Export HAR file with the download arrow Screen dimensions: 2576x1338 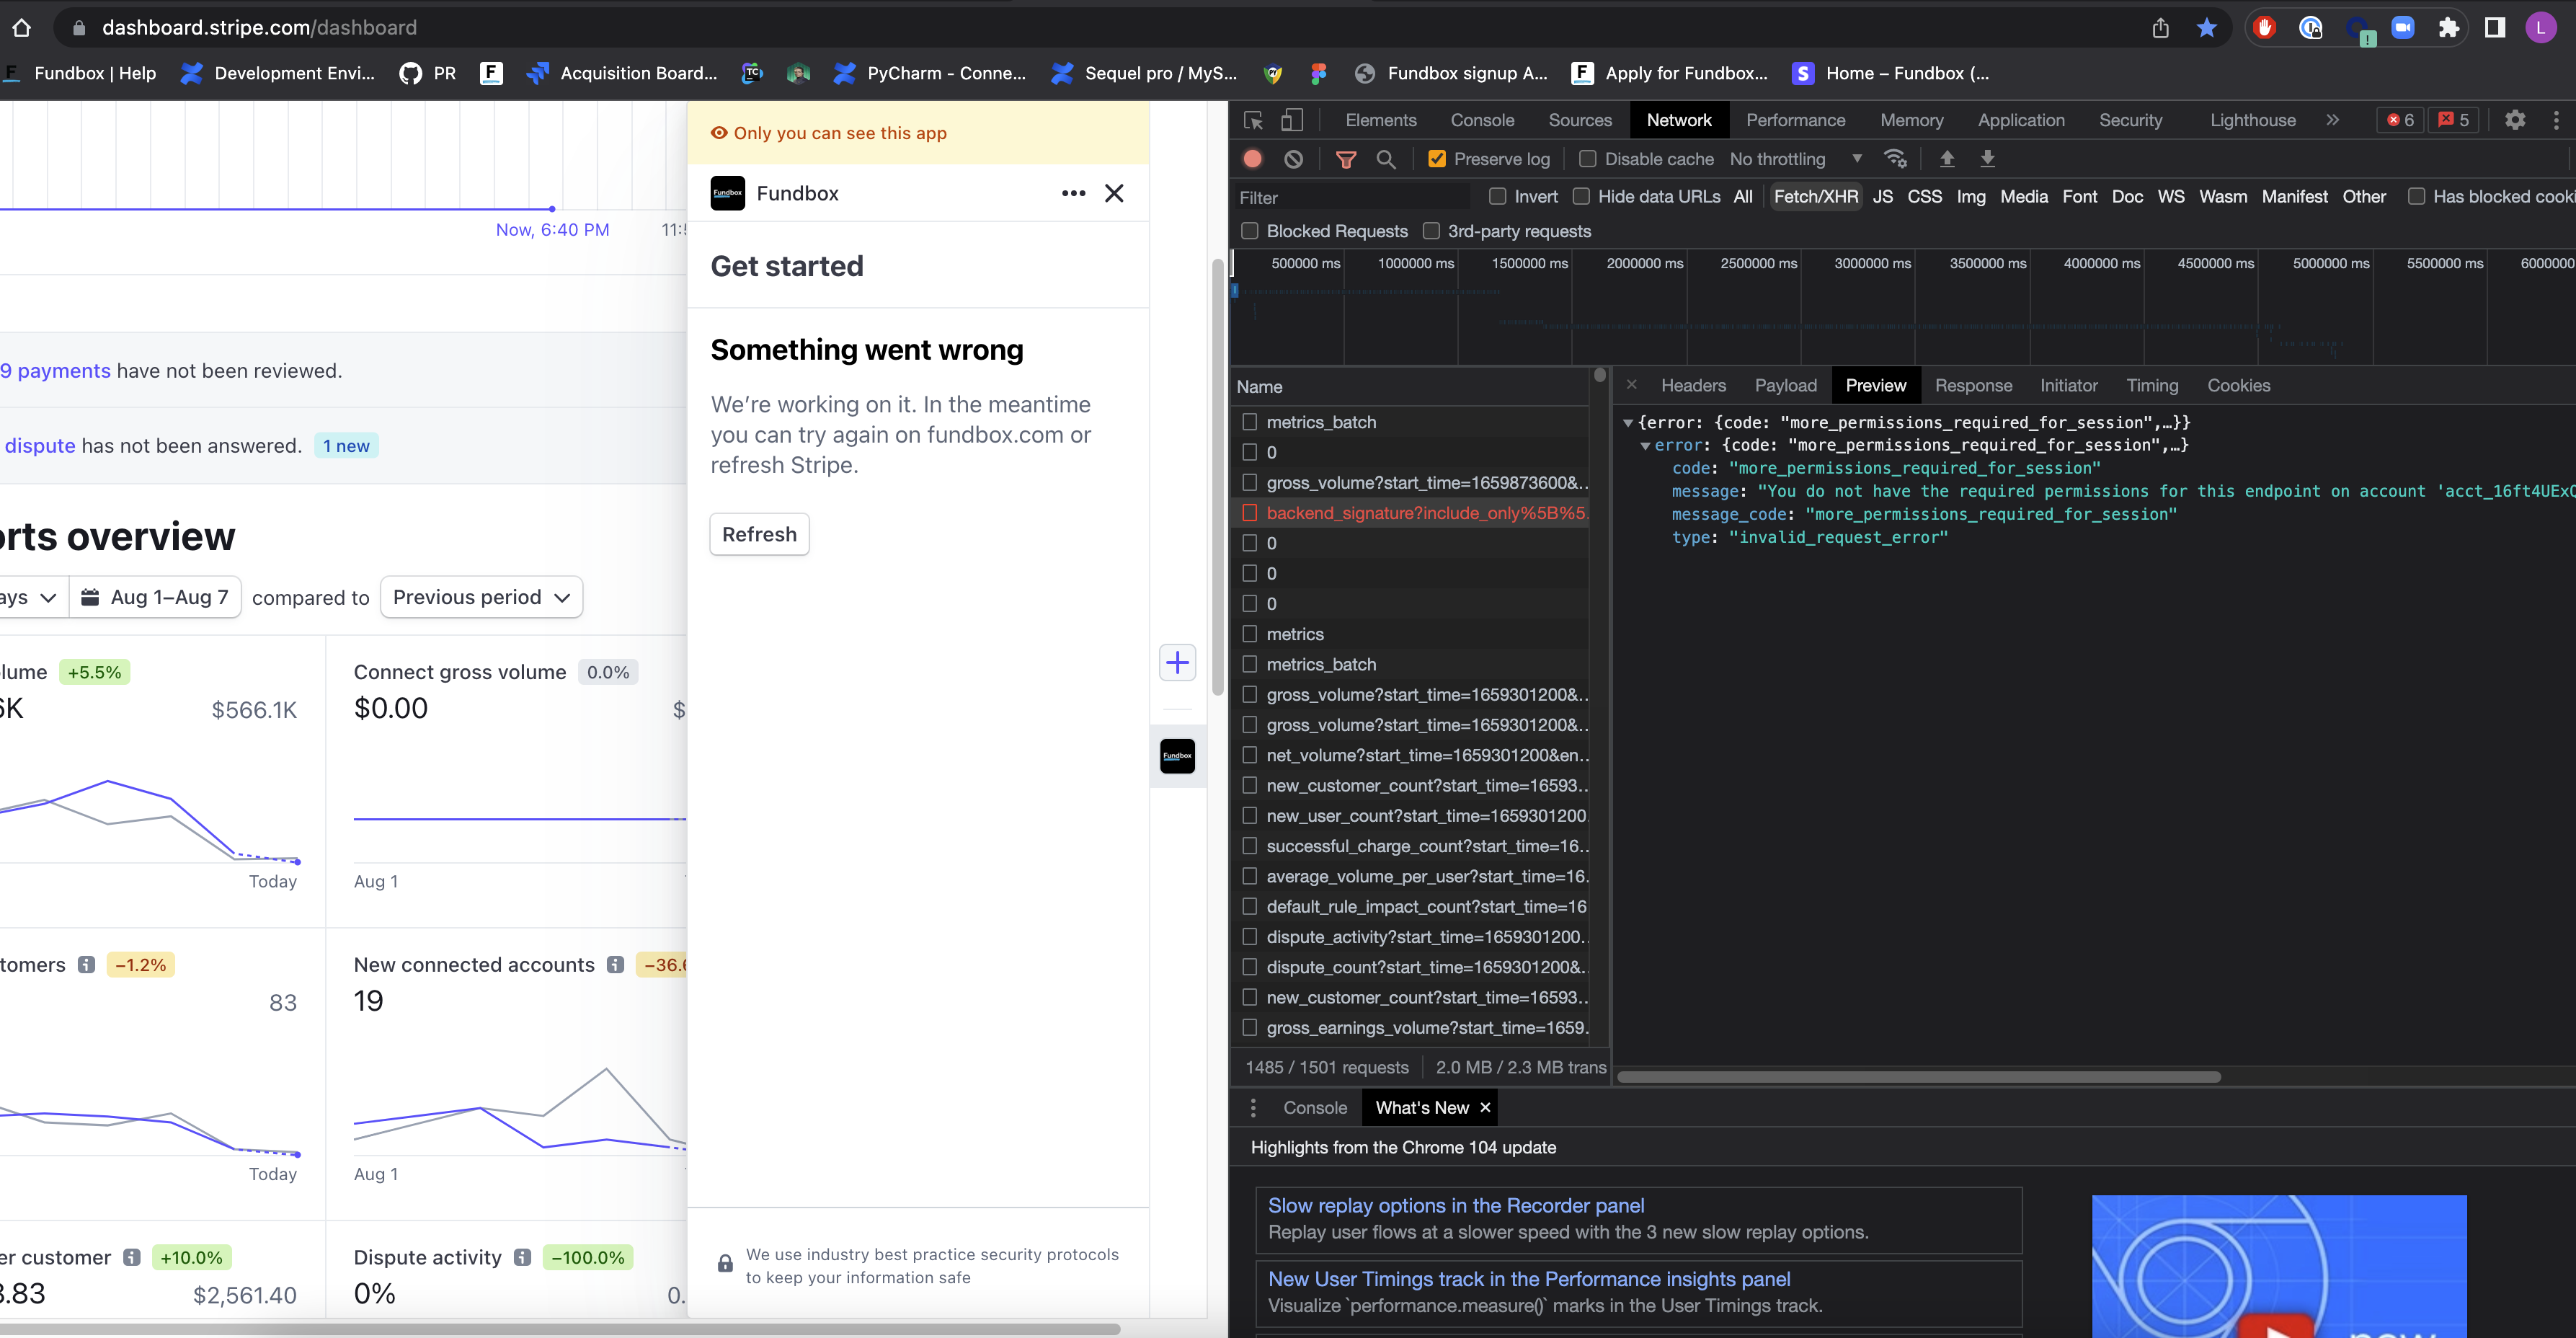[1987, 159]
